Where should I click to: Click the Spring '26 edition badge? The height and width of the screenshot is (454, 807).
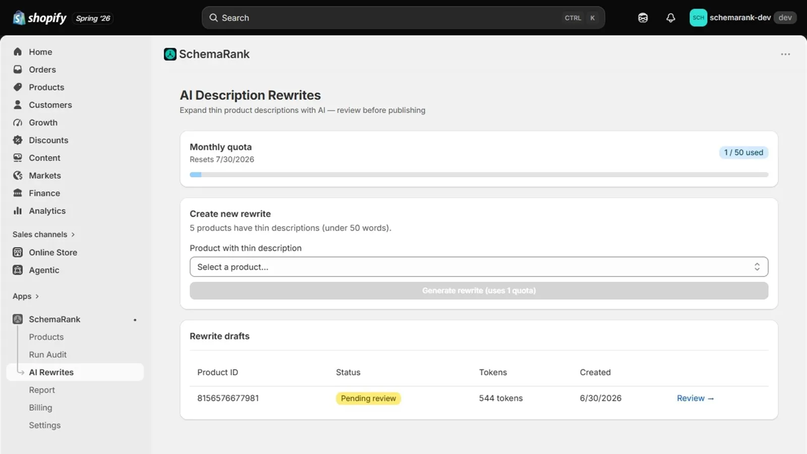click(93, 18)
